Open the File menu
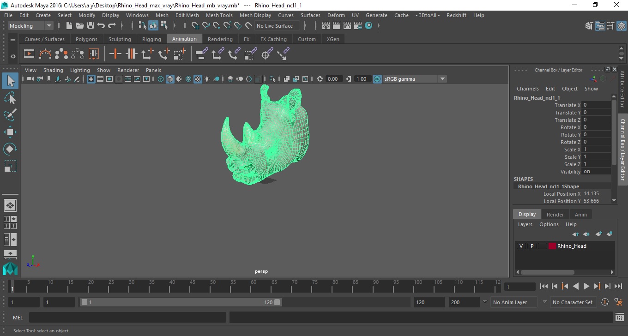Screen dimensions: 628x336 click(x=8, y=15)
